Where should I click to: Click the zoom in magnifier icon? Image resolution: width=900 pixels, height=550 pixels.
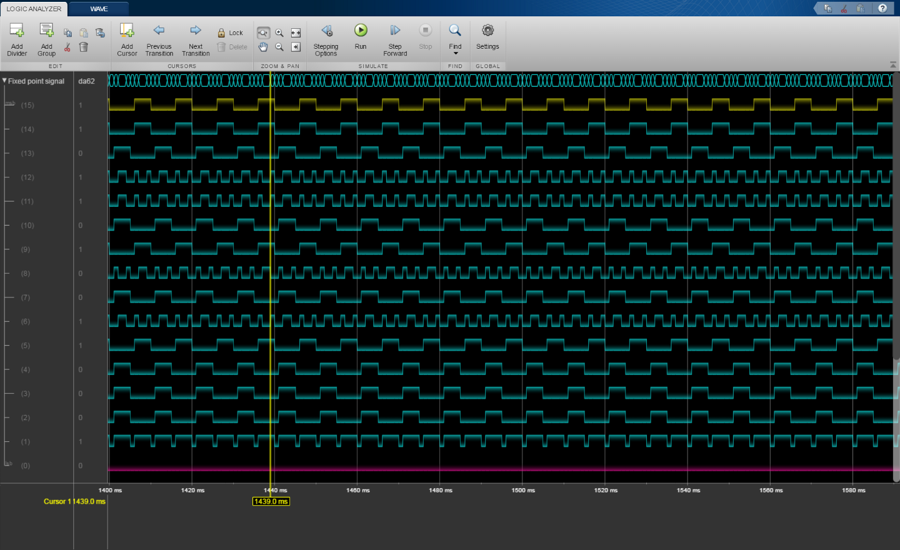click(279, 33)
